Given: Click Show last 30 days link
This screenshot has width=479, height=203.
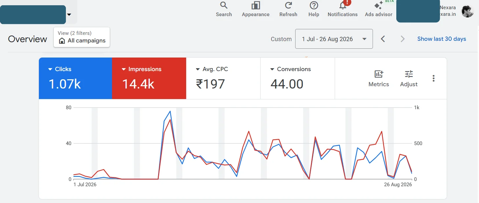Looking at the screenshot, I should point(442,39).
